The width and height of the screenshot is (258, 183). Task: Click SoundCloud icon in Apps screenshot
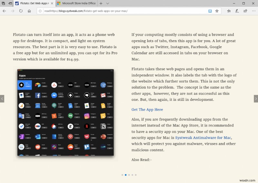coord(70,147)
